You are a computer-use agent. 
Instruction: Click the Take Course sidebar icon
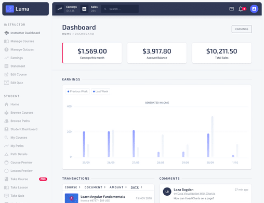[x=6, y=179]
